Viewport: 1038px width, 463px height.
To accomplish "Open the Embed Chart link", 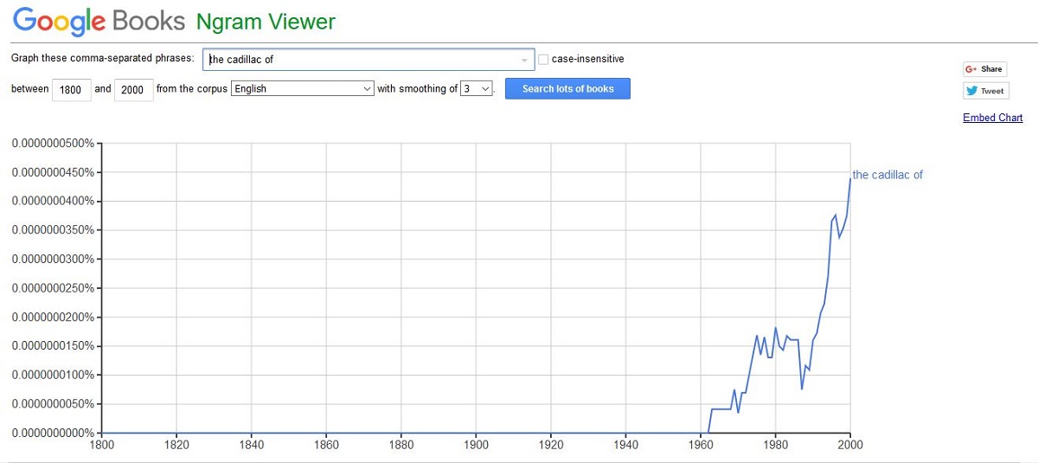I will (992, 118).
